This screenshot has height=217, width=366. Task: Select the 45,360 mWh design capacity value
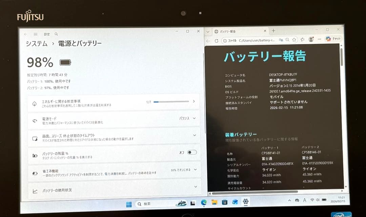point(312,174)
